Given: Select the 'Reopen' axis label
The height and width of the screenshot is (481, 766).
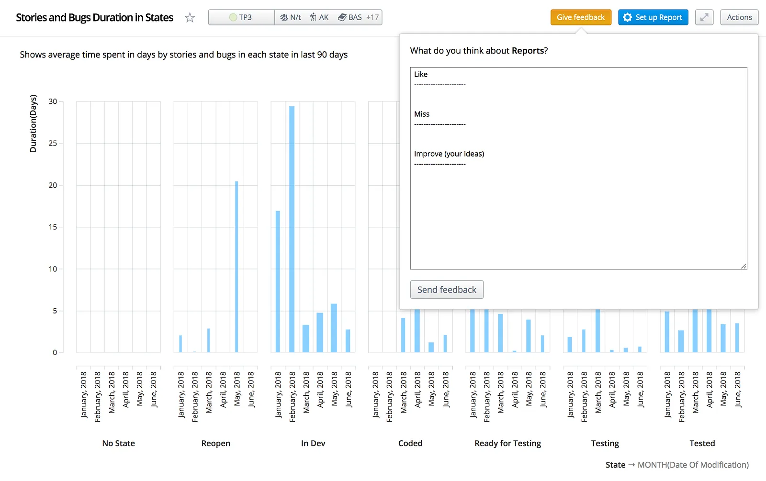Looking at the screenshot, I should [x=215, y=443].
